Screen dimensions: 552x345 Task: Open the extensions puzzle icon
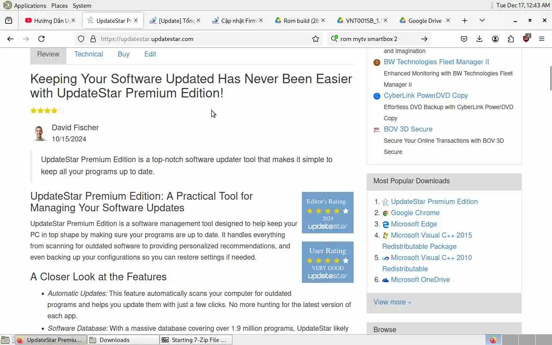pyautogui.click(x=511, y=39)
